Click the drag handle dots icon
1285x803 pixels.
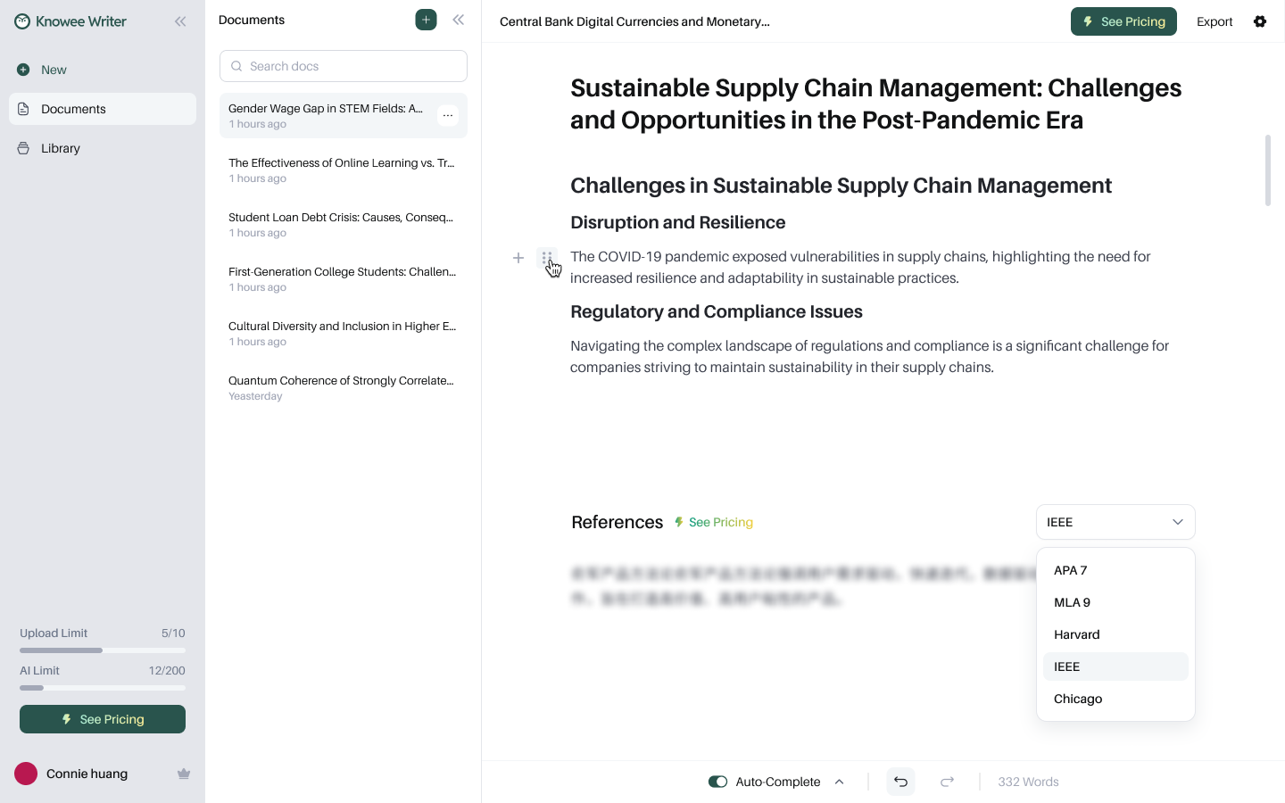pos(546,258)
